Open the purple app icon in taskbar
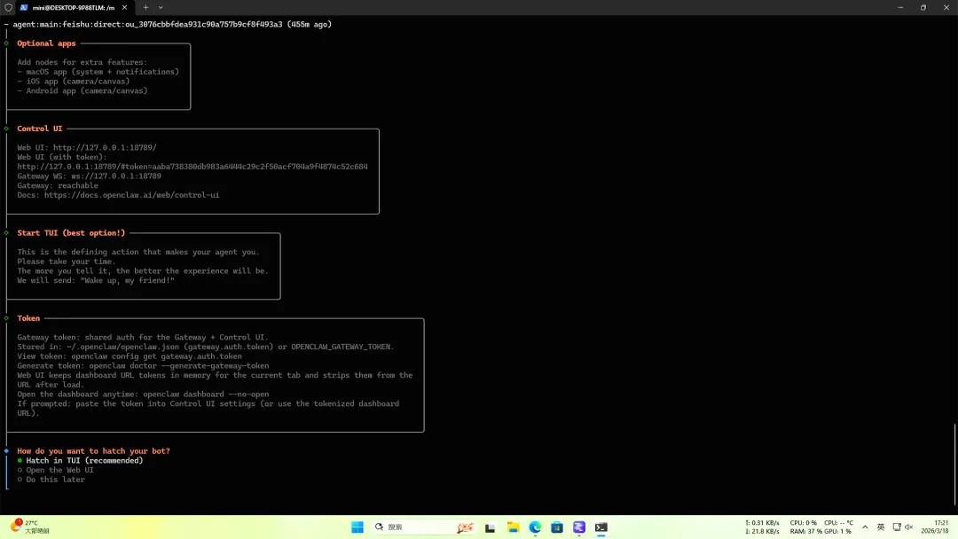The height and width of the screenshot is (539, 958). click(x=579, y=527)
